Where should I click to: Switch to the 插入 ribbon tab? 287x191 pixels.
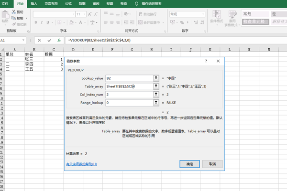click(34, 3)
